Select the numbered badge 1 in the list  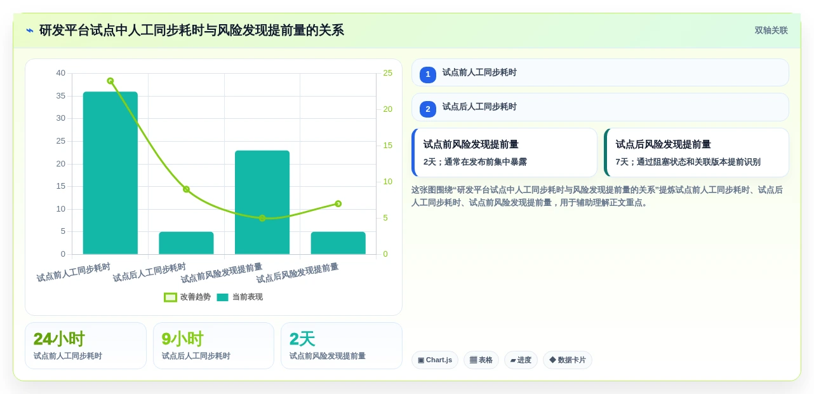click(428, 74)
